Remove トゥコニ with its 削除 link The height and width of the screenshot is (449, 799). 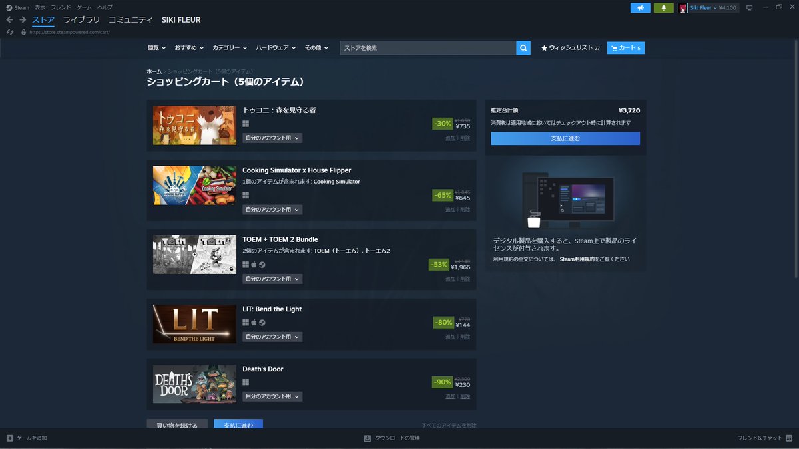tap(465, 138)
